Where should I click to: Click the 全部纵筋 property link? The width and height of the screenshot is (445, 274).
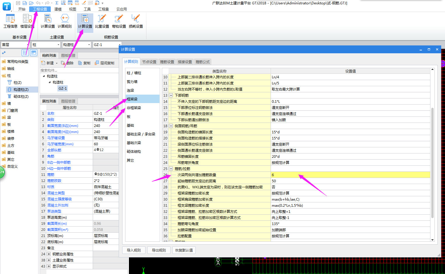(x=54, y=150)
